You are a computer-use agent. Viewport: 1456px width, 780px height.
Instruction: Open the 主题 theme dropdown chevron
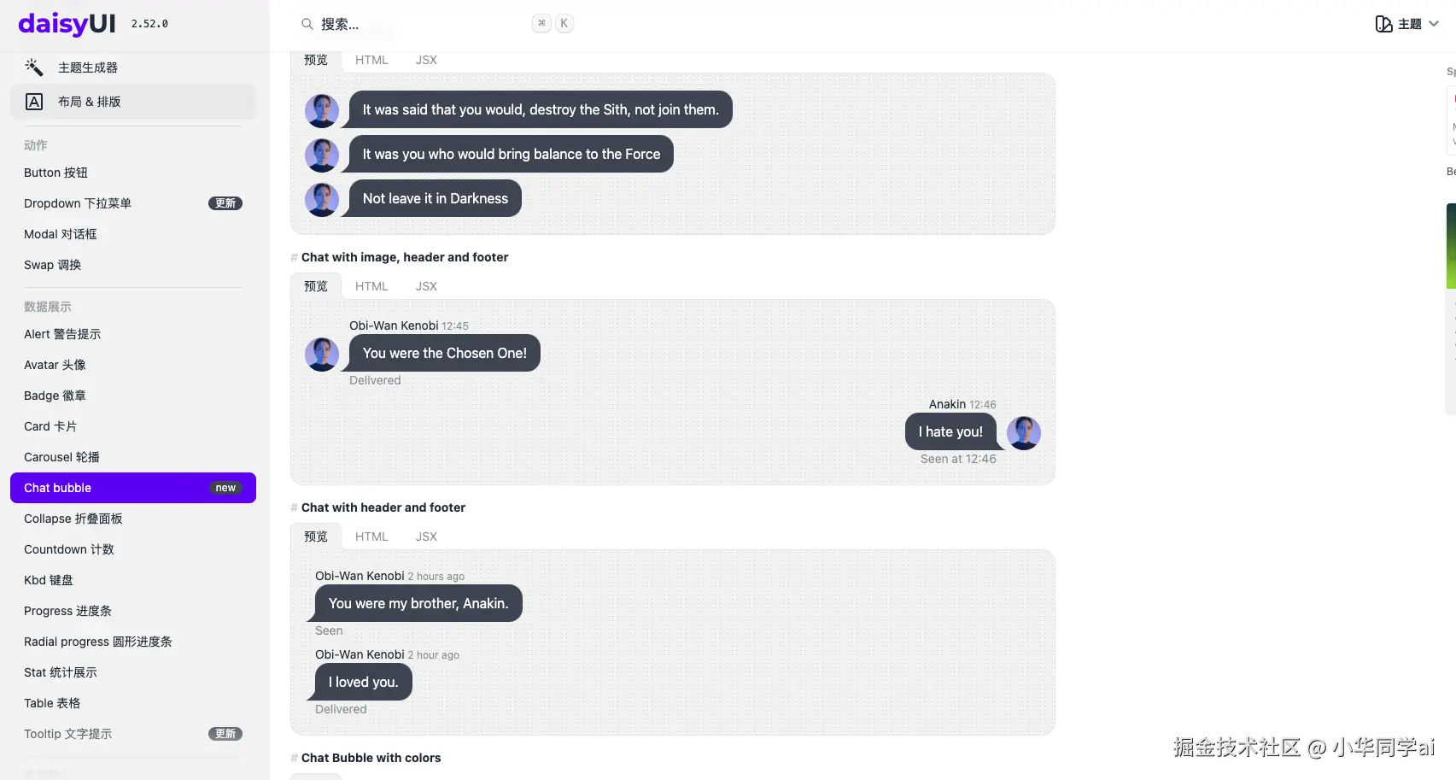coord(1434,24)
